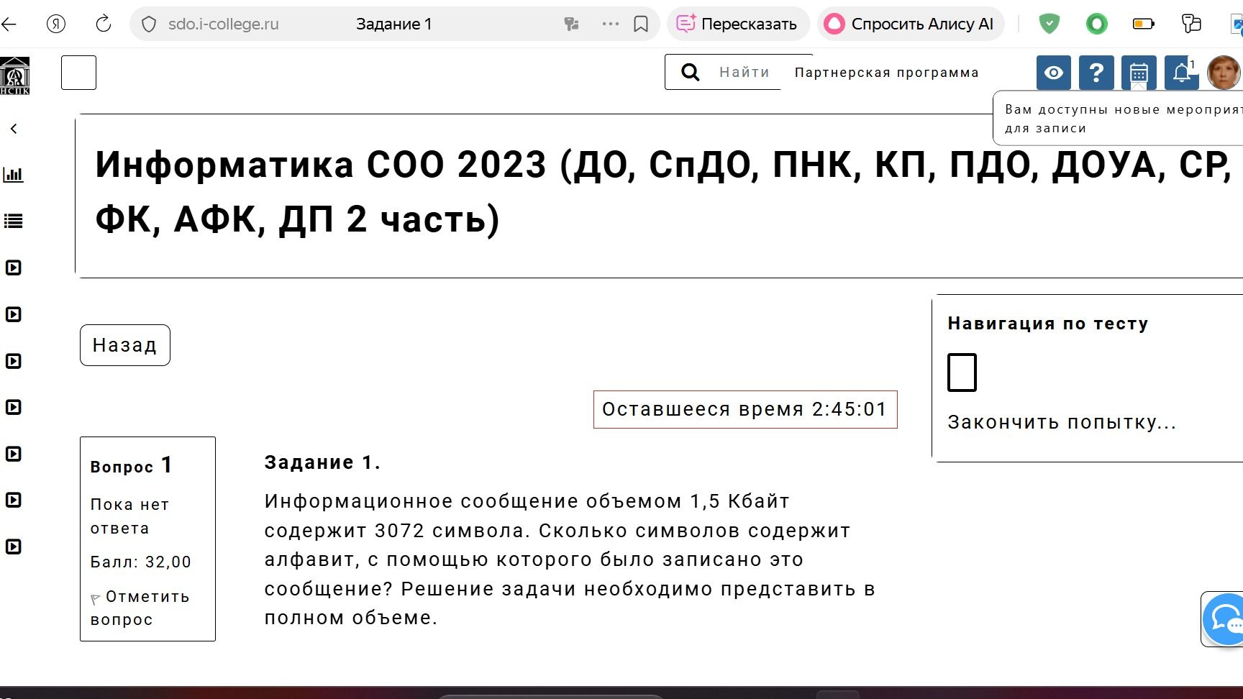Flag question with Отметить вопрос
The height and width of the screenshot is (699, 1243).
coord(140,608)
